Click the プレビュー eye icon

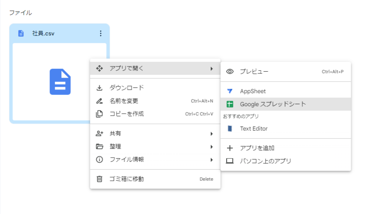(x=230, y=72)
